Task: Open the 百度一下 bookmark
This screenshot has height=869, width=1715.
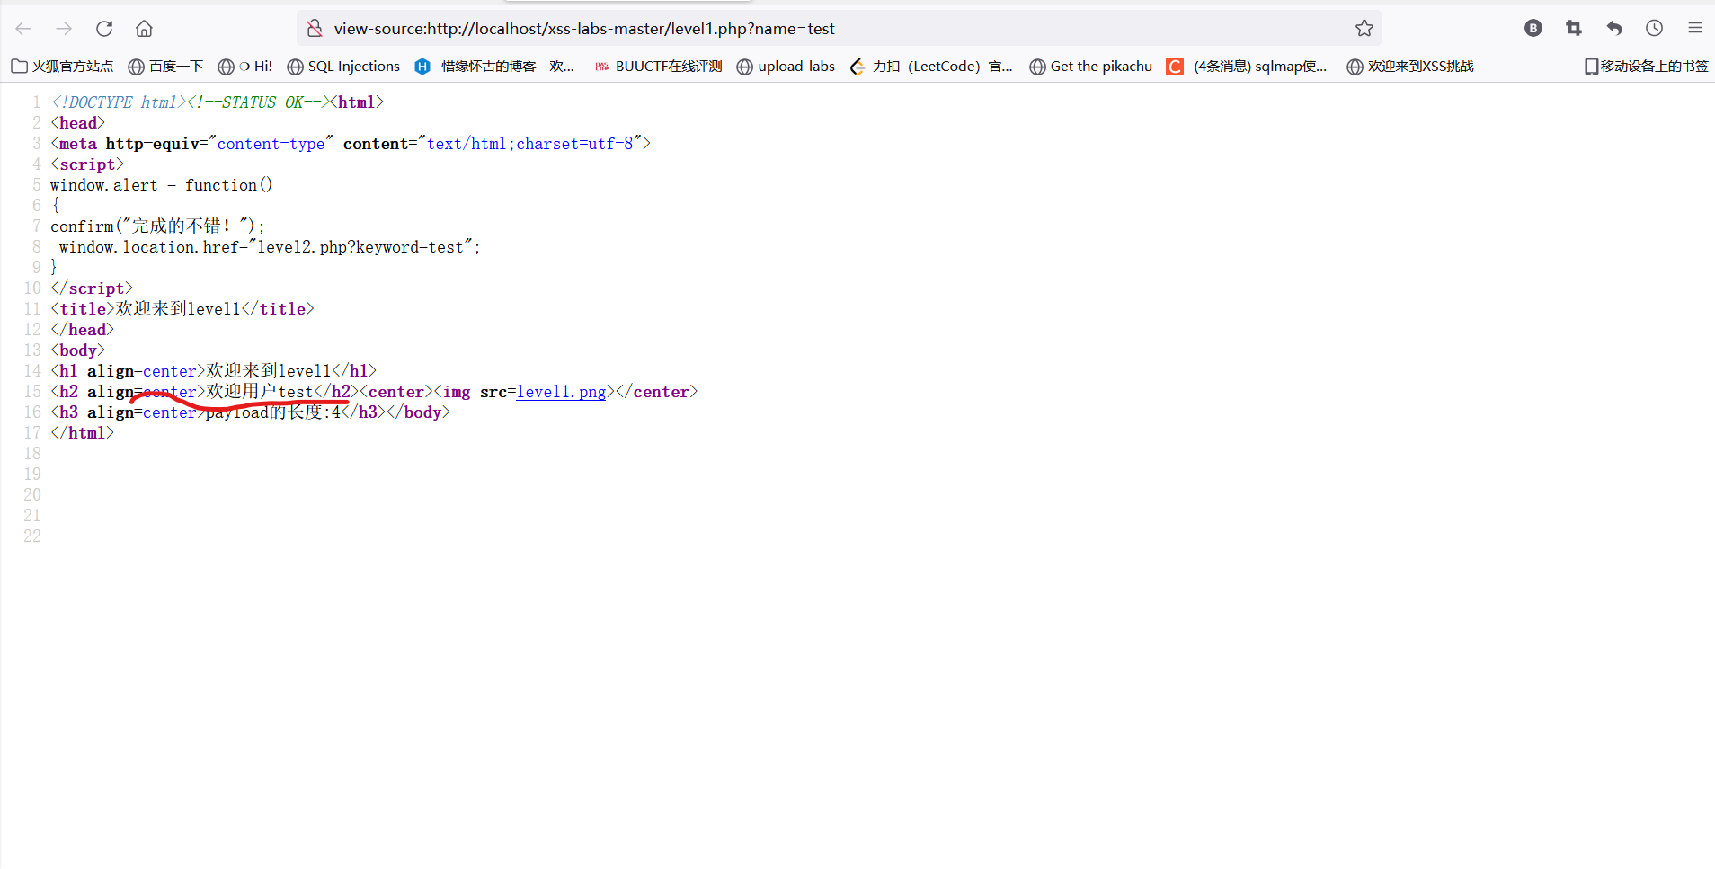Action: pos(165,67)
